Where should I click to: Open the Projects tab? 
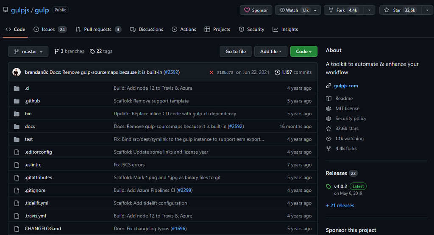coord(217,29)
